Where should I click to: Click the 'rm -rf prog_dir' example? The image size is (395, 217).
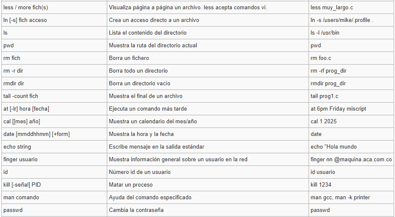click(x=328, y=71)
